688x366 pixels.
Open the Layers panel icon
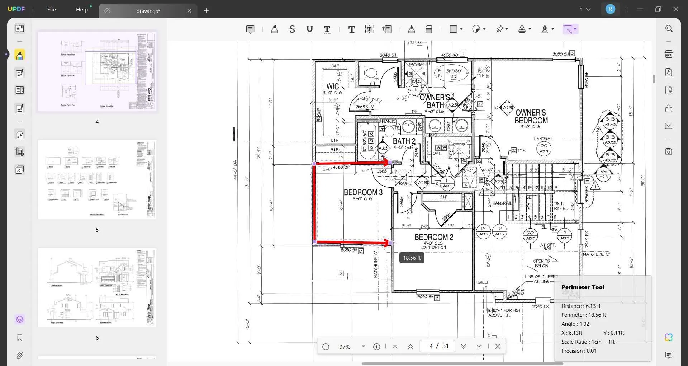[x=20, y=319]
